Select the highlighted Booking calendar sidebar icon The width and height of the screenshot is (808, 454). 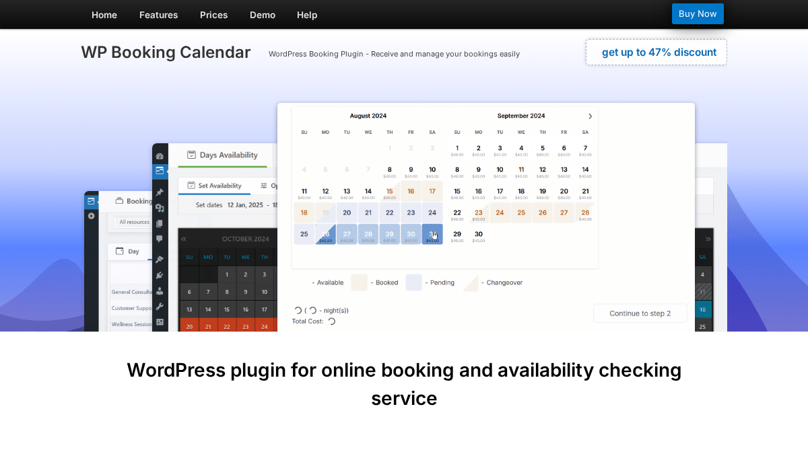(x=160, y=171)
